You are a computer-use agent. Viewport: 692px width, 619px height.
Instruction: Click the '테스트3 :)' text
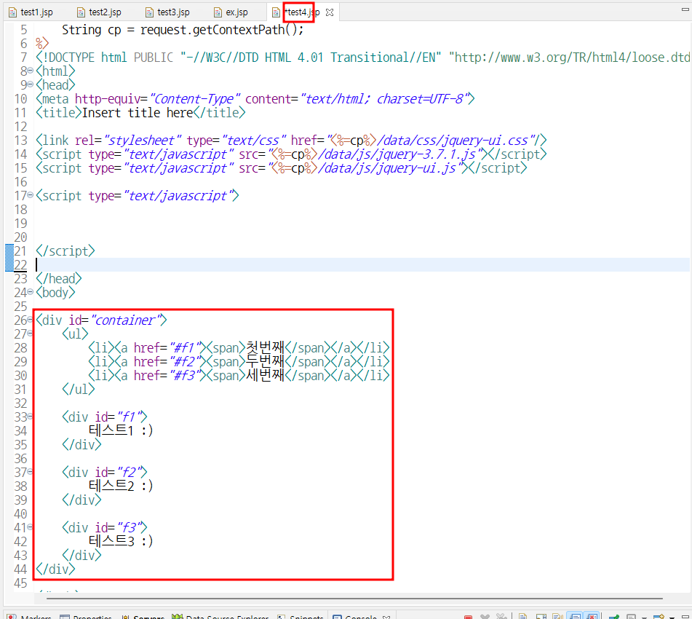121,541
